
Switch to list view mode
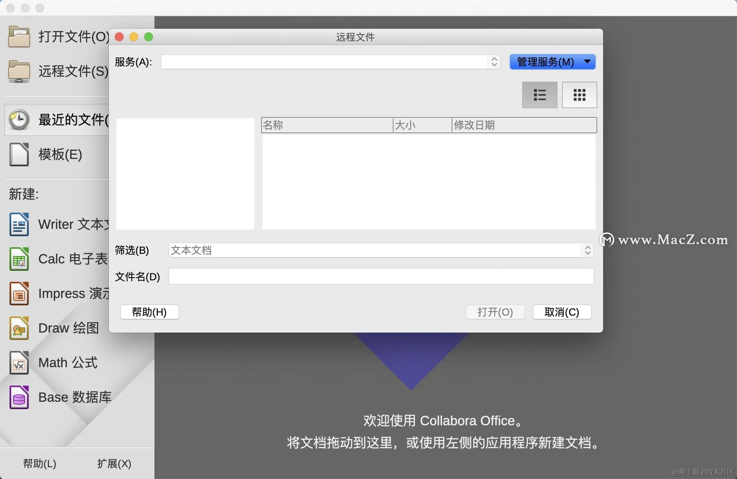[539, 95]
